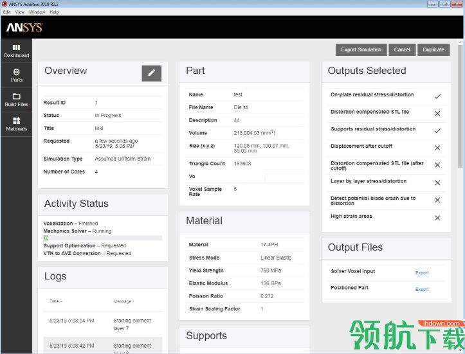Click X mark for Layer by layer stress/distortion
The width and height of the screenshot is (465, 354).
[x=437, y=182]
